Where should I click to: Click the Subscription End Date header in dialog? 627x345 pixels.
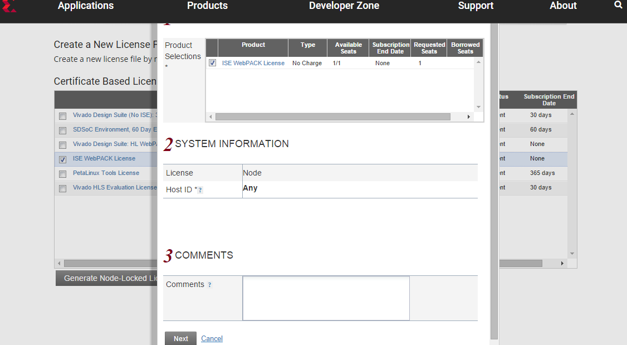tap(390, 48)
